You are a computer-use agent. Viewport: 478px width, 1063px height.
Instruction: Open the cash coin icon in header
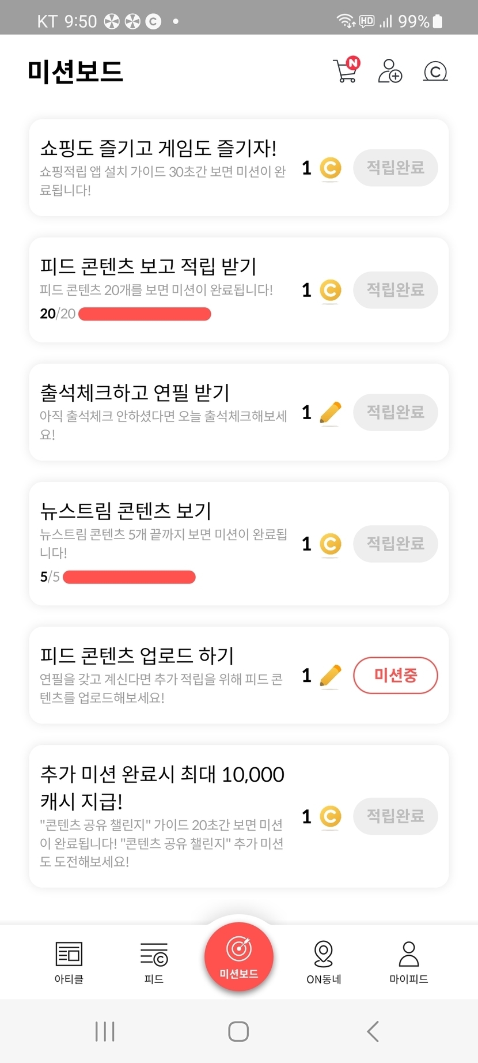(x=435, y=71)
